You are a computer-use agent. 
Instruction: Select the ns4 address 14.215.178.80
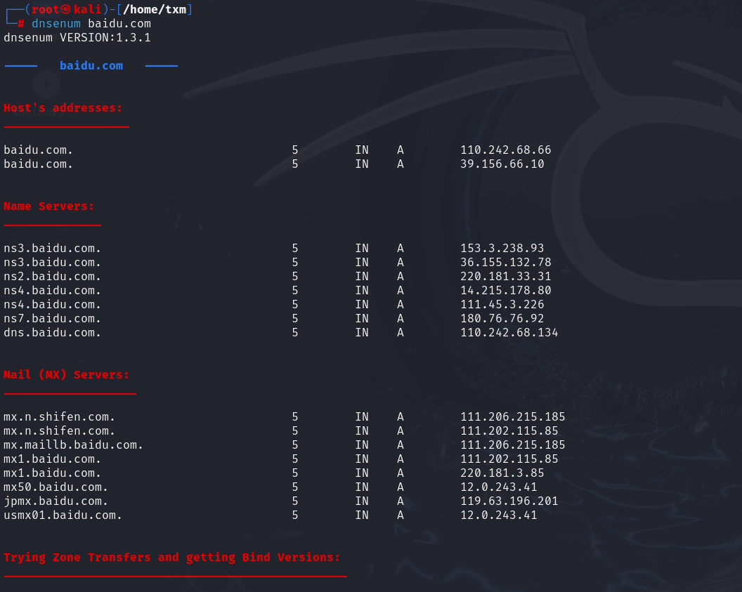[x=505, y=290]
